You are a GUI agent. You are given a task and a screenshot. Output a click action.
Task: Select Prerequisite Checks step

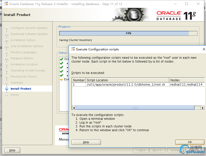coord(24,76)
